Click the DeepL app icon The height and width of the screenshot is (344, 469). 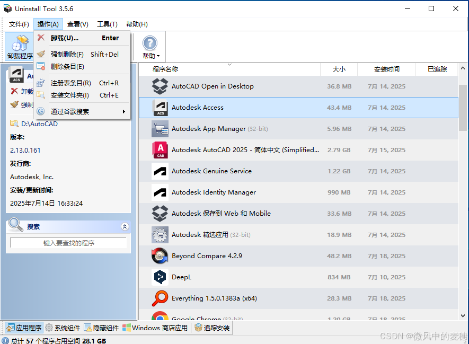160,277
